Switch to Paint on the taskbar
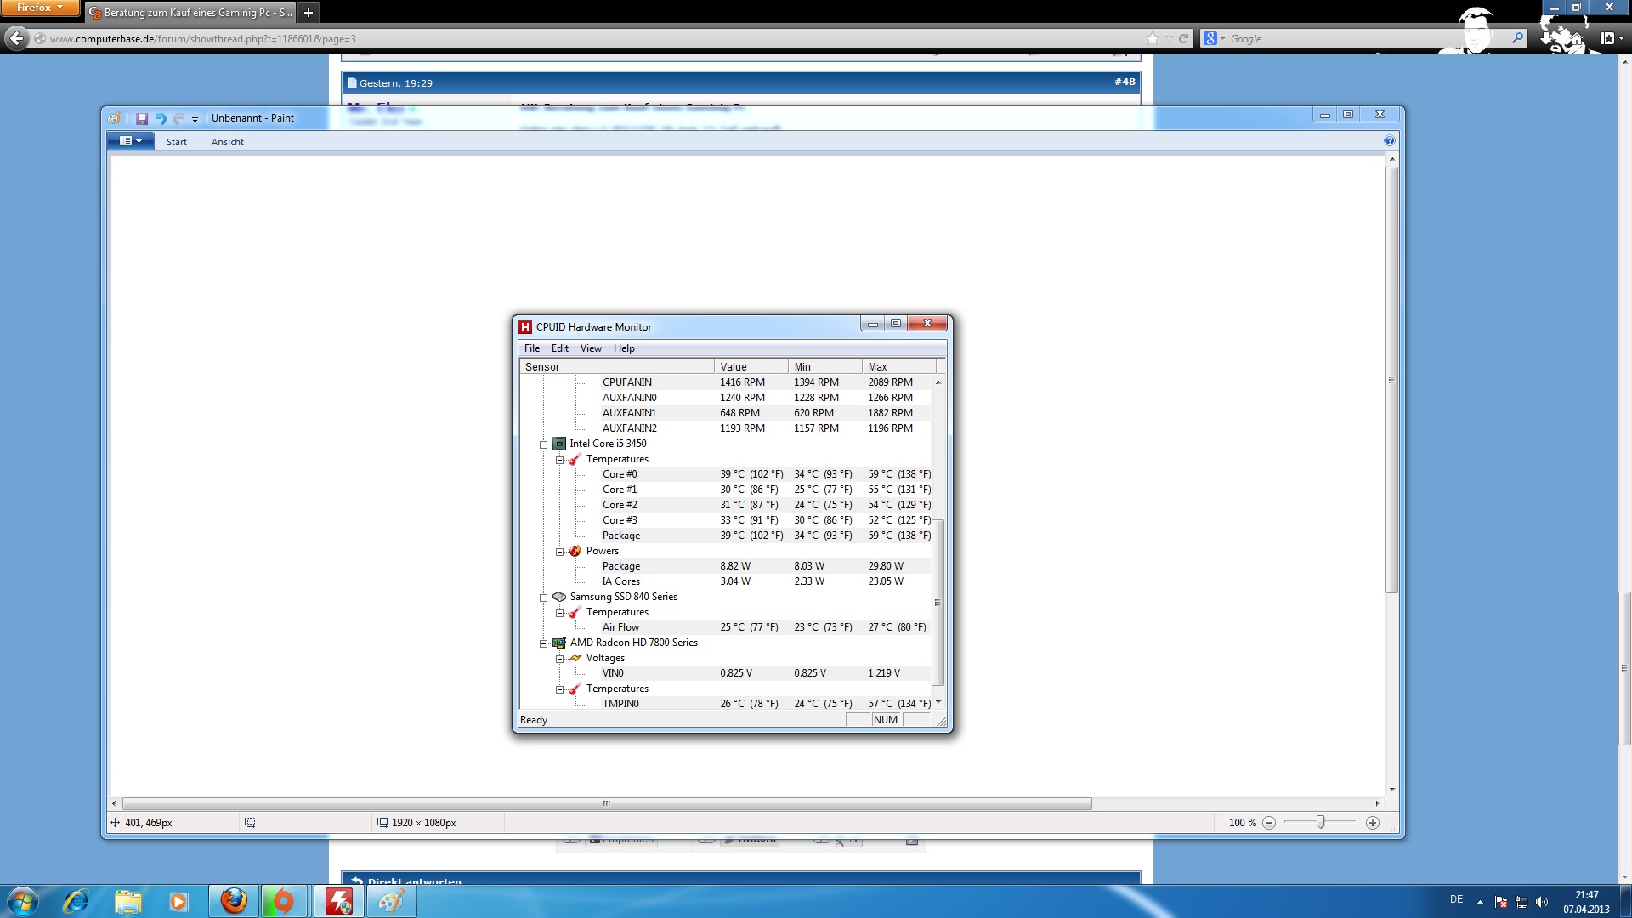The image size is (1632, 918). [x=391, y=901]
